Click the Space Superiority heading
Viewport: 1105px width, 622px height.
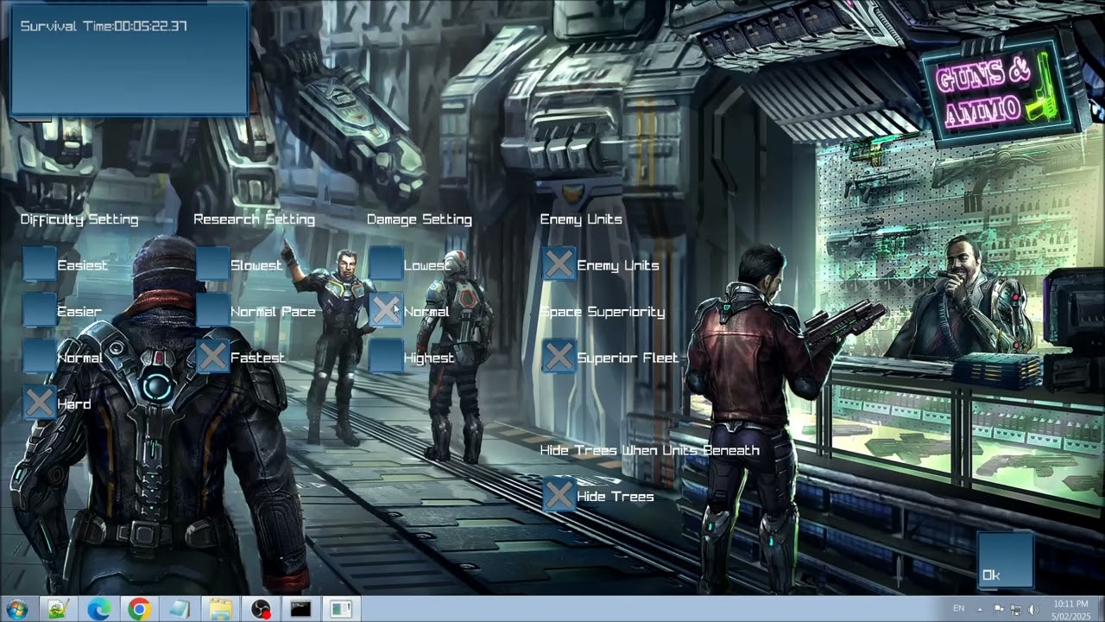tap(603, 312)
